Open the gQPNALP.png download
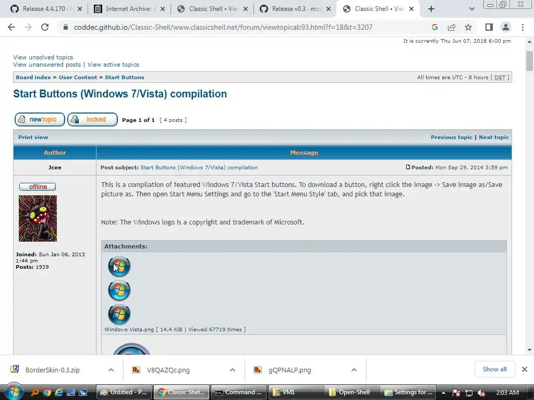Screen dimensions: 534x400 point(289,370)
